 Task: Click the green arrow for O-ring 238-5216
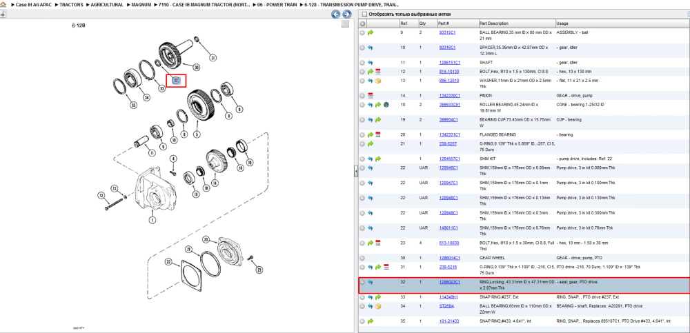tap(378, 267)
